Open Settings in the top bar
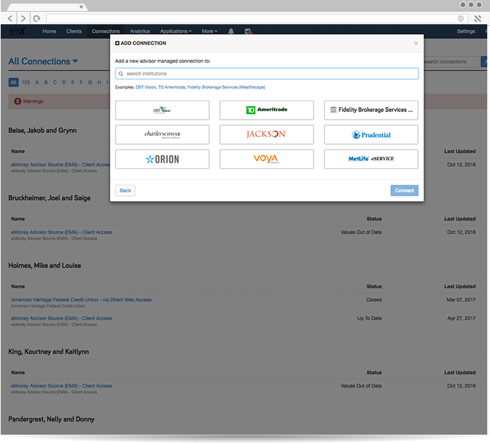The image size is (490, 443). point(466,31)
